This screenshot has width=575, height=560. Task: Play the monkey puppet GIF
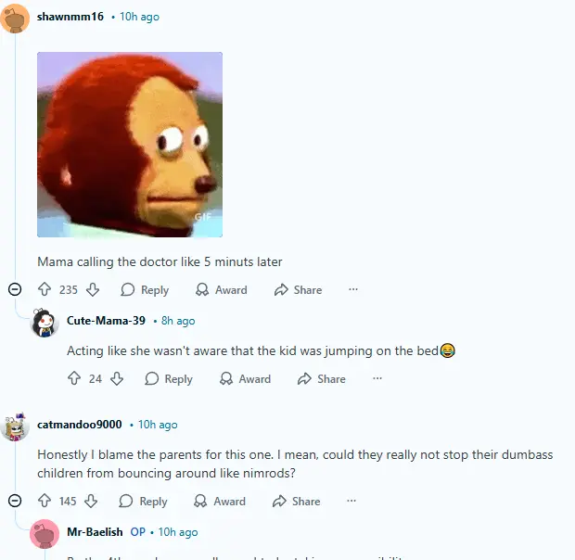(130, 145)
